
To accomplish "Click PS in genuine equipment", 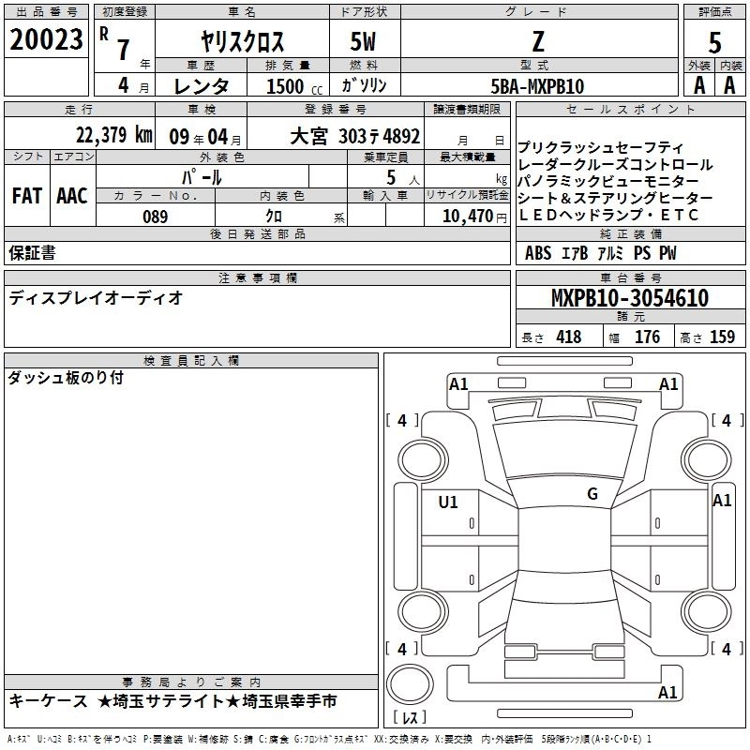I will 642,253.
